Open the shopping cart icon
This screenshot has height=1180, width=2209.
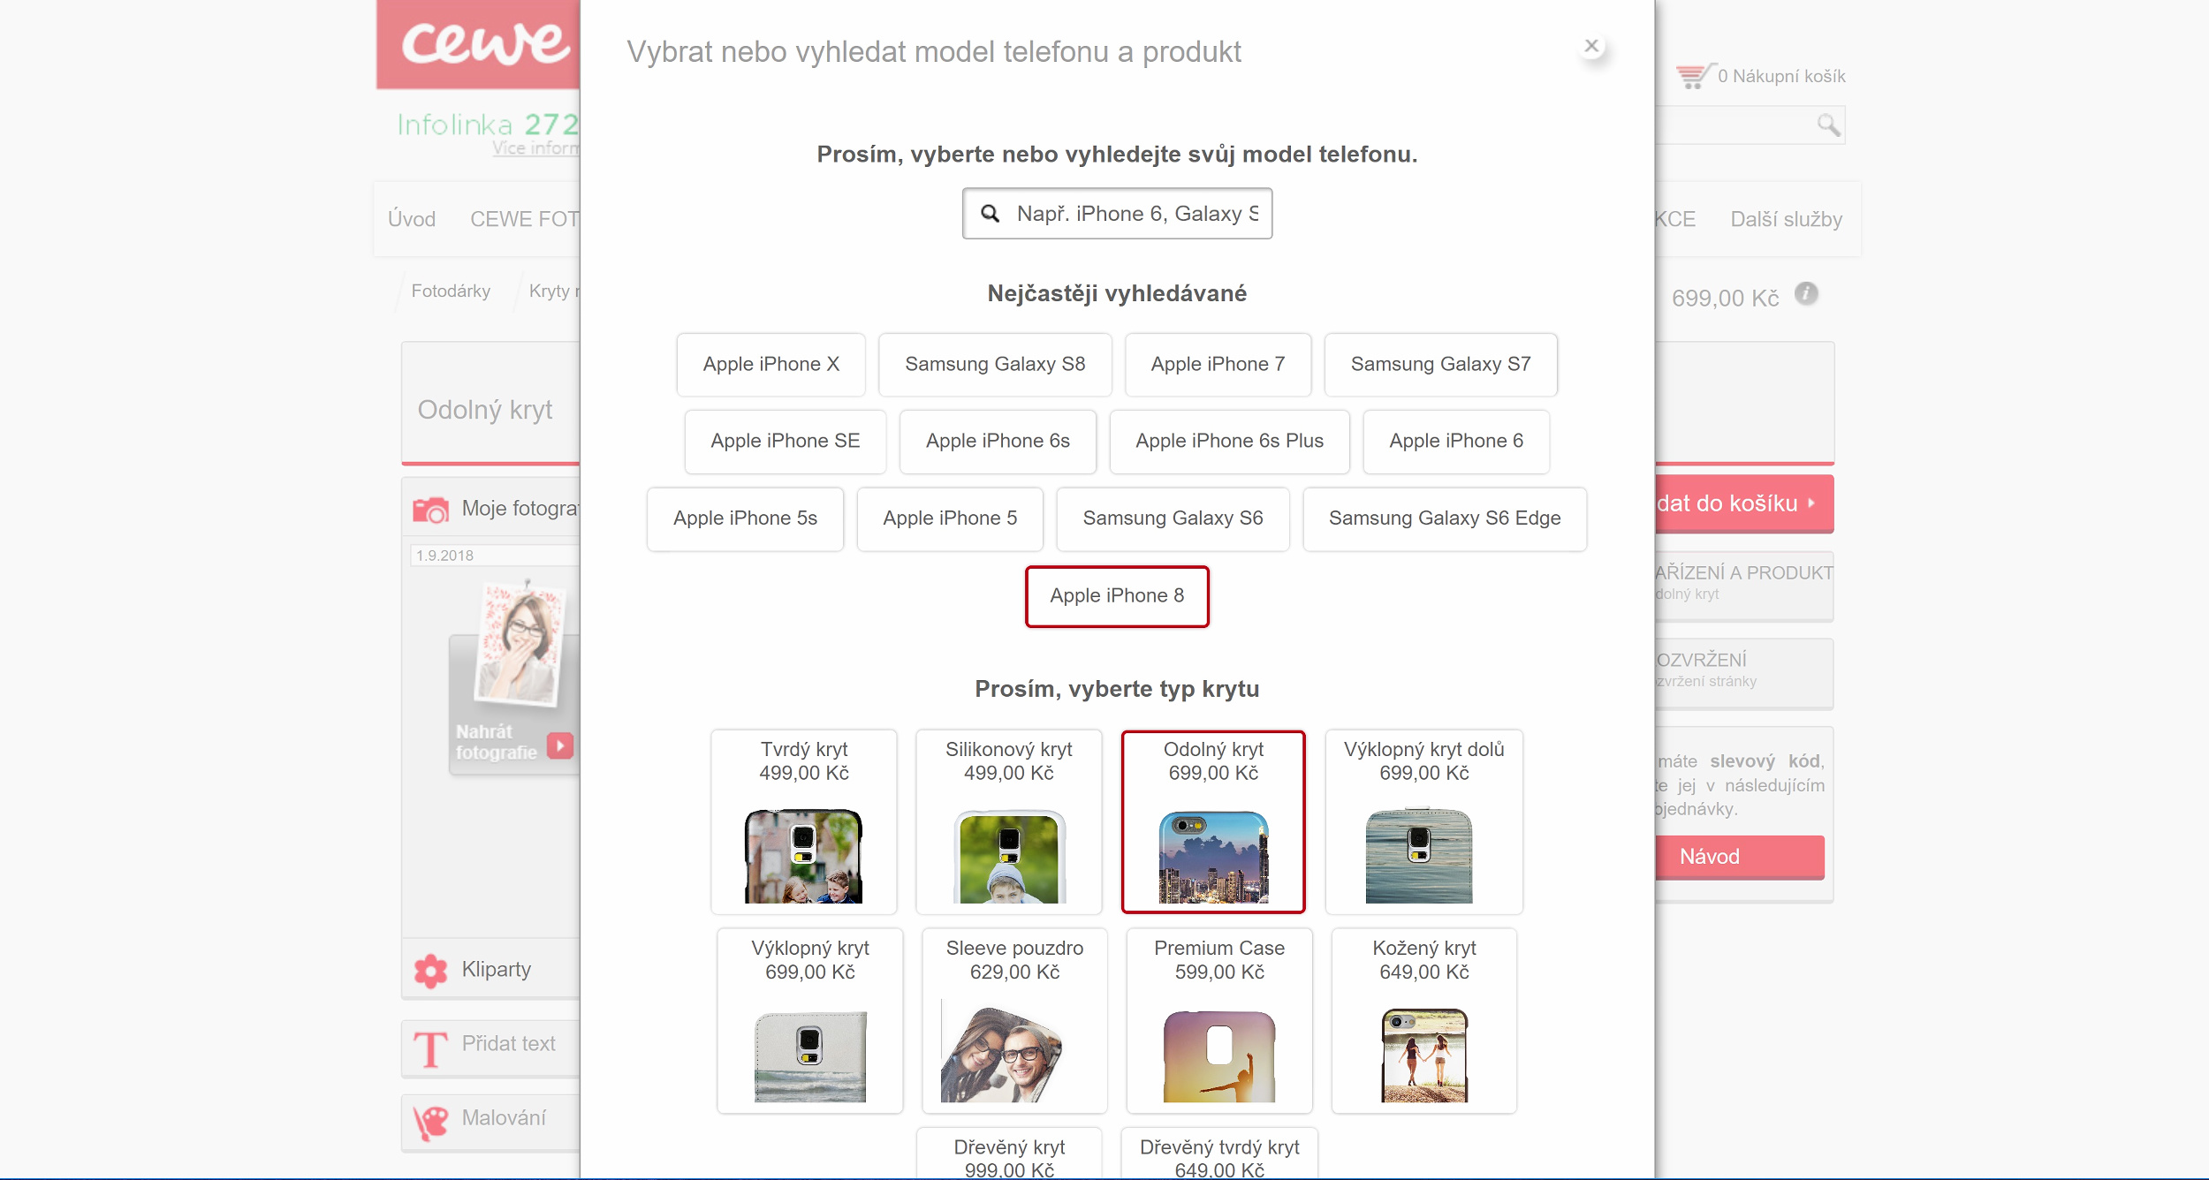coord(1693,77)
